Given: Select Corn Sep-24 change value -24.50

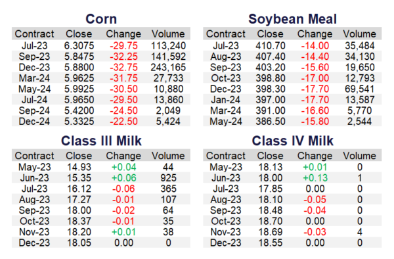Looking at the screenshot, I should pos(123,110).
